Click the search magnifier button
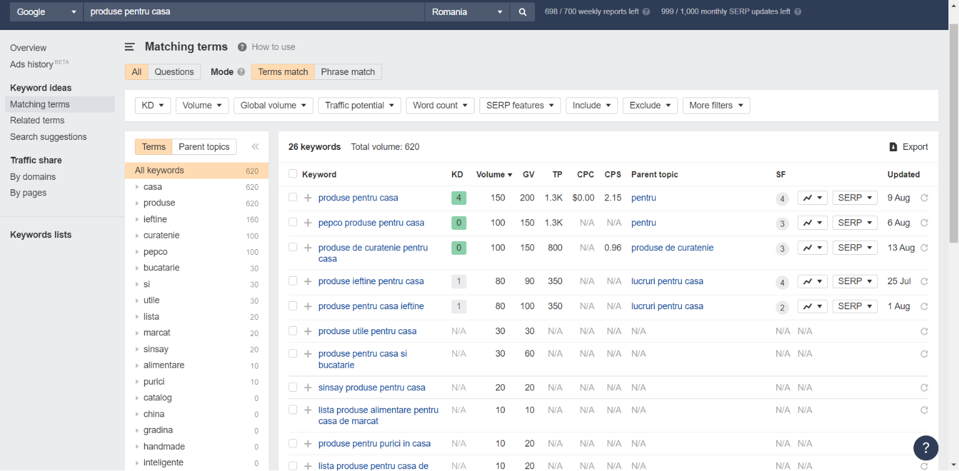959x471 pixels. [x=523, y=12]
